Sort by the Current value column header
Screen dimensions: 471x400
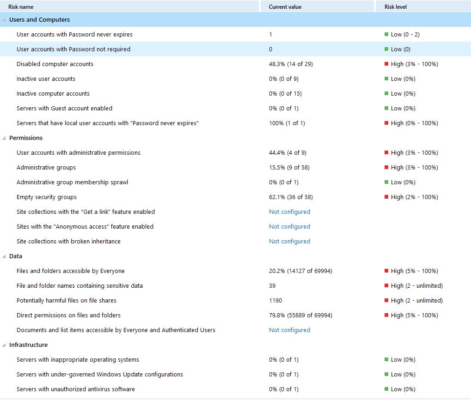click(317, 6)
